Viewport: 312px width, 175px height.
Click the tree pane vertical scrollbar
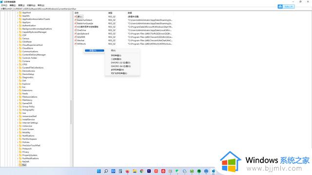click(71, 112)
